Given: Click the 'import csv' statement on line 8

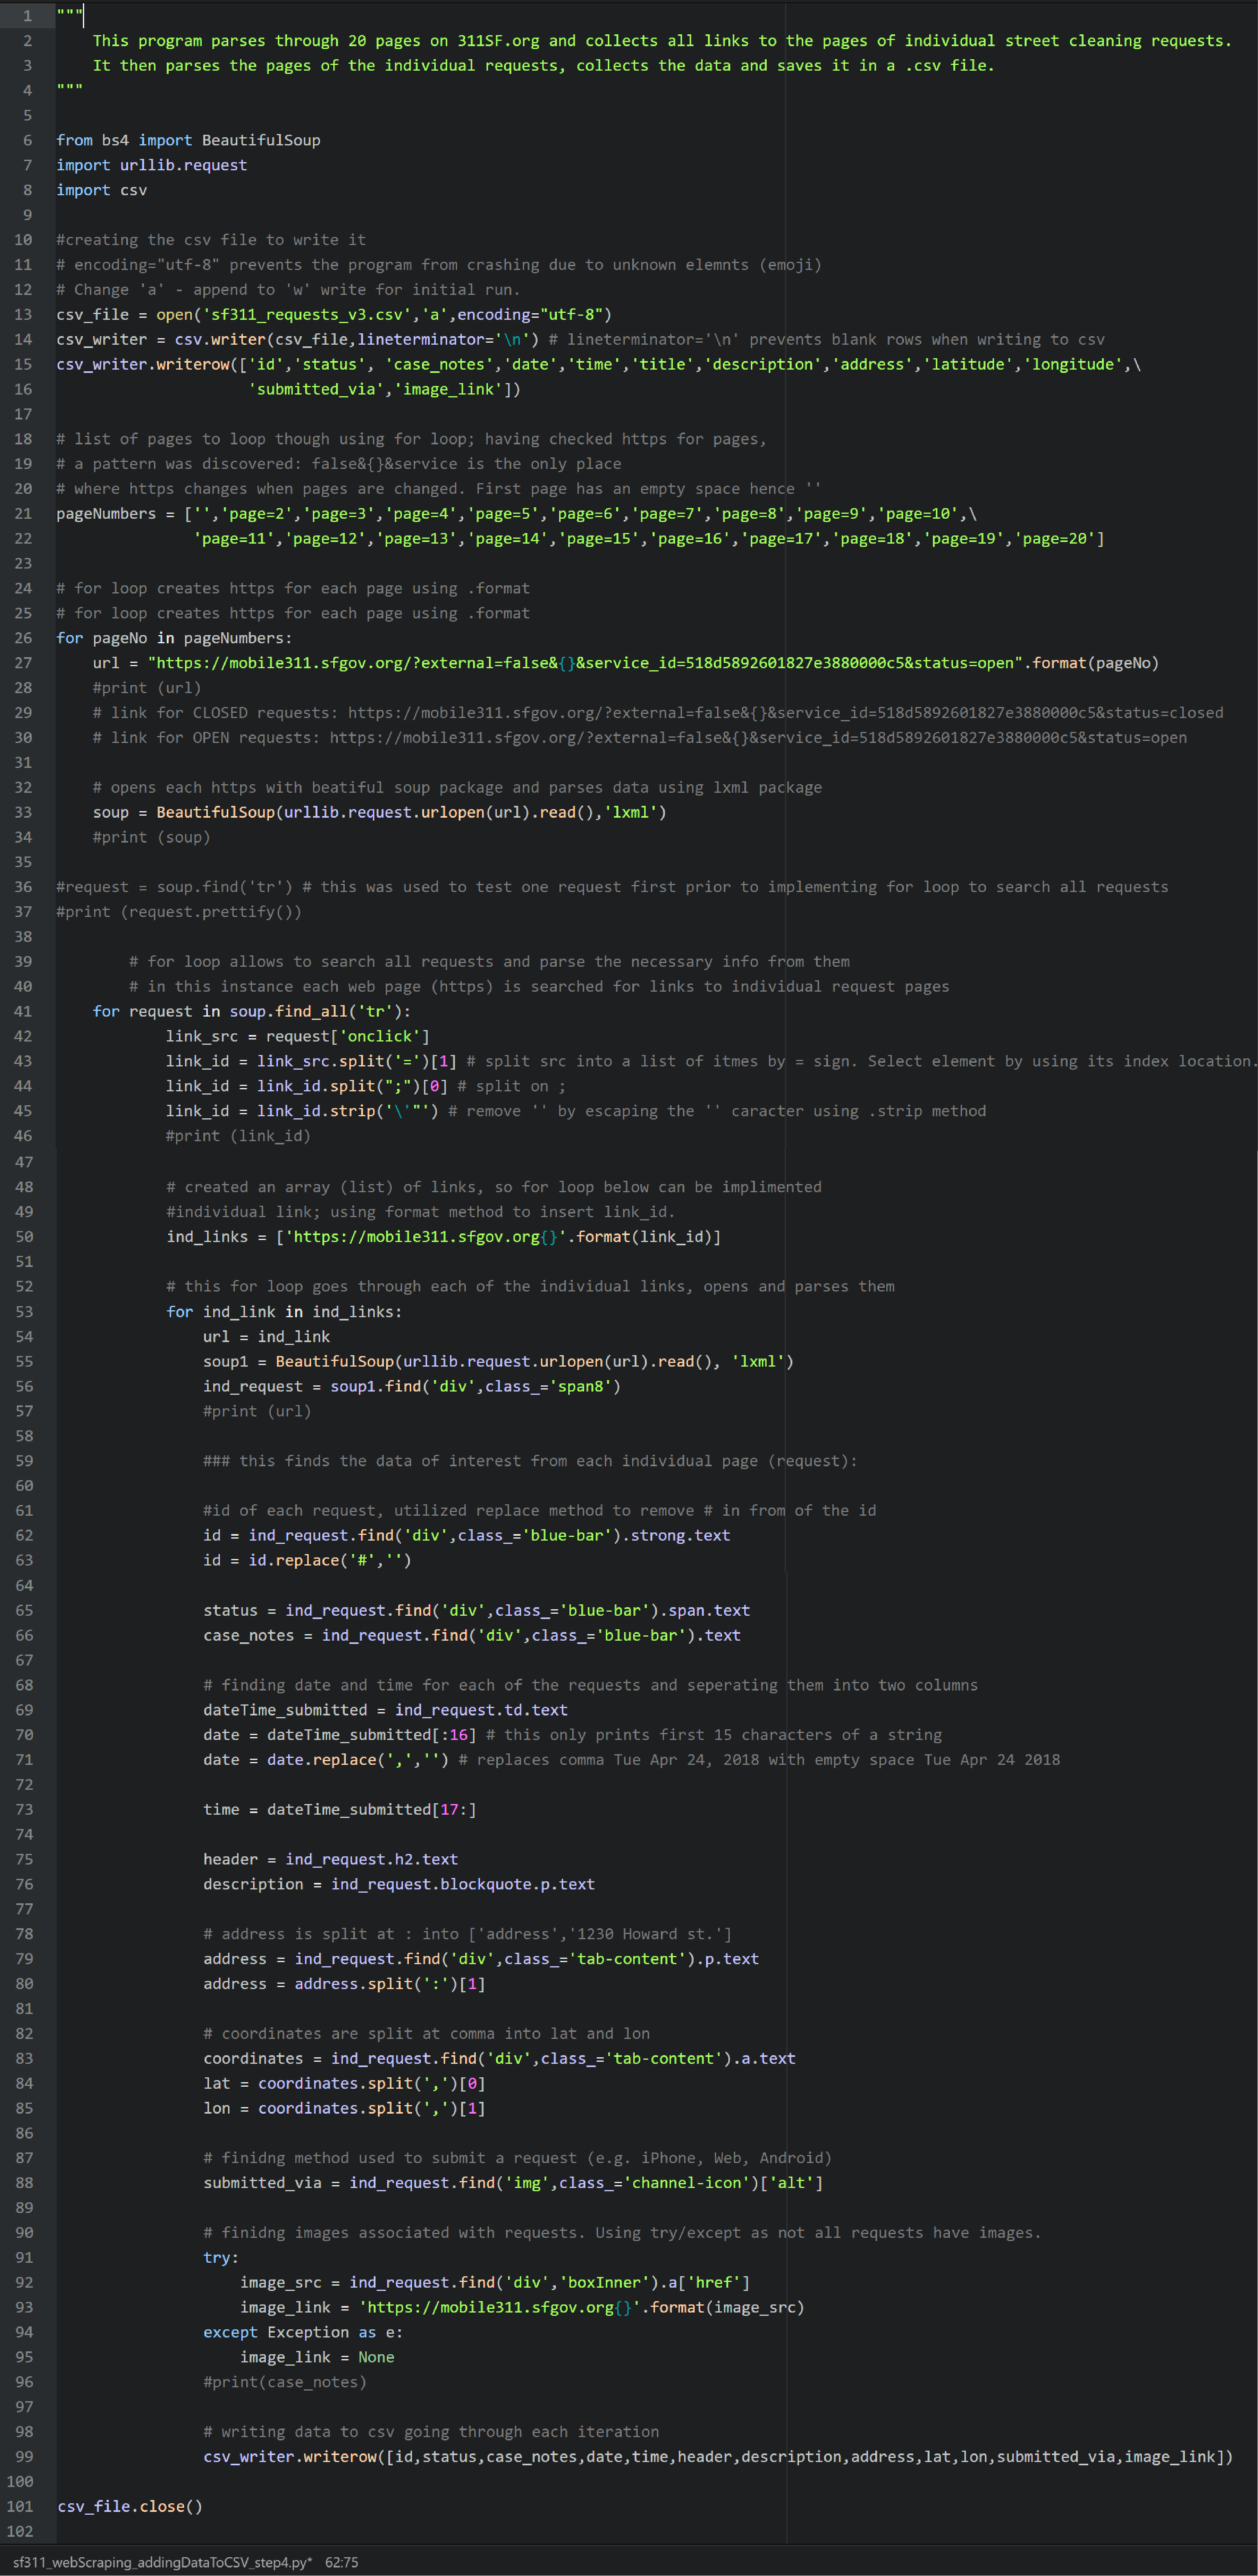Looking at the screenshot, I should [102, 190].
